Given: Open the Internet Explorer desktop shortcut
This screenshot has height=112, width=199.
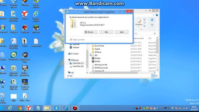Looking at the screenshot, I should tap(36, 16).
